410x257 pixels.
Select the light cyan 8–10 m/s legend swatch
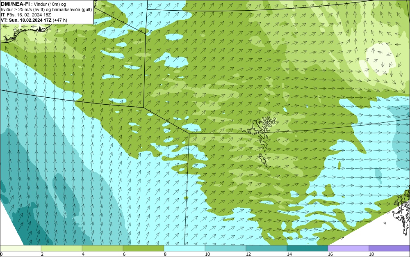[x=184, y=248]
